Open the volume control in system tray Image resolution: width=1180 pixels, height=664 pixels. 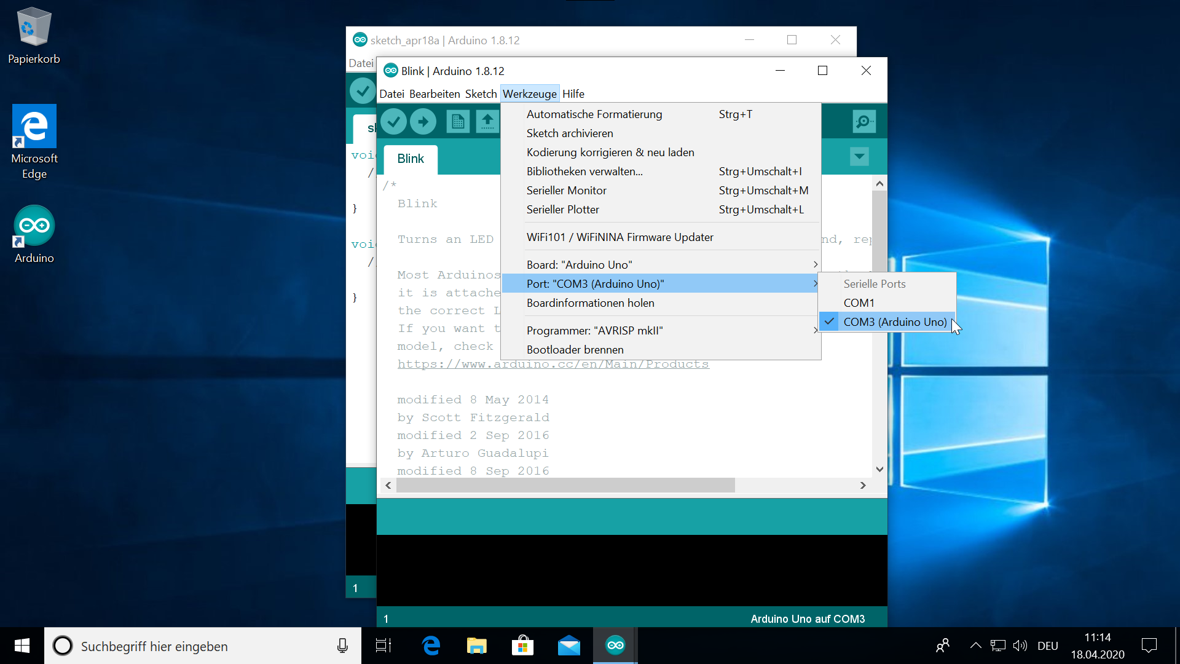point(1020,646)
